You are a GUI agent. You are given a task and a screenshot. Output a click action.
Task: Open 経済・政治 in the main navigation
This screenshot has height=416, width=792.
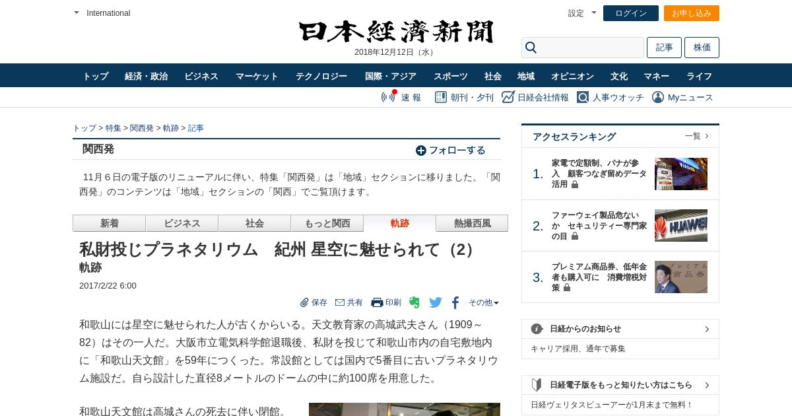point(146,76)
